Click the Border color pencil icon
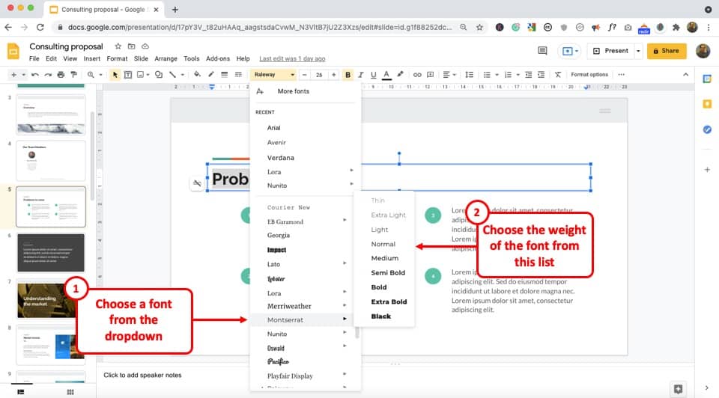 (x=211, y=75)
